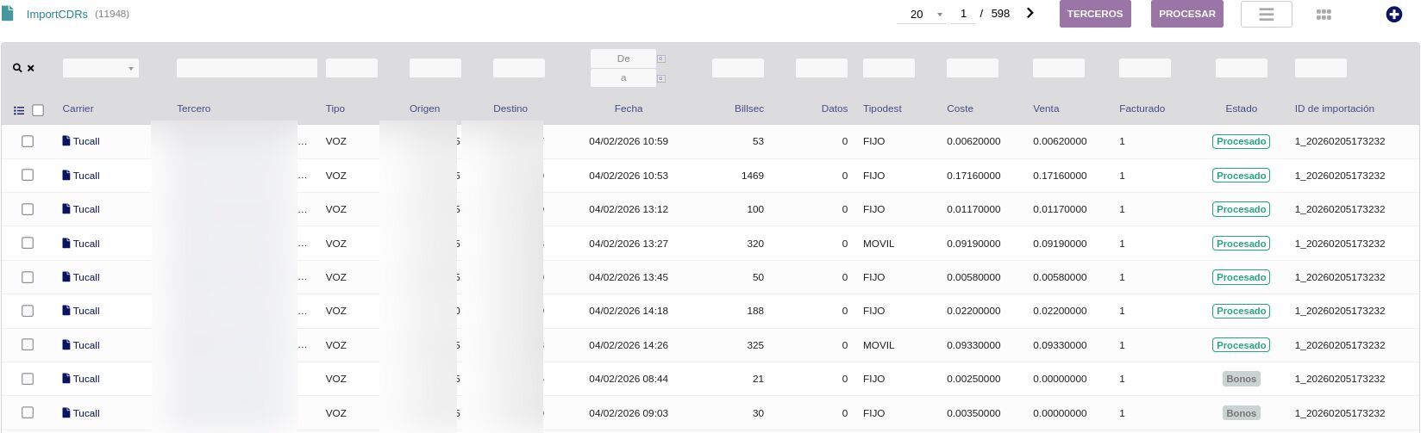The width and height of the screenshot is (1427, 433).
Task: Open the Carrier filter dropdown
Action: [x=100, y=68]
